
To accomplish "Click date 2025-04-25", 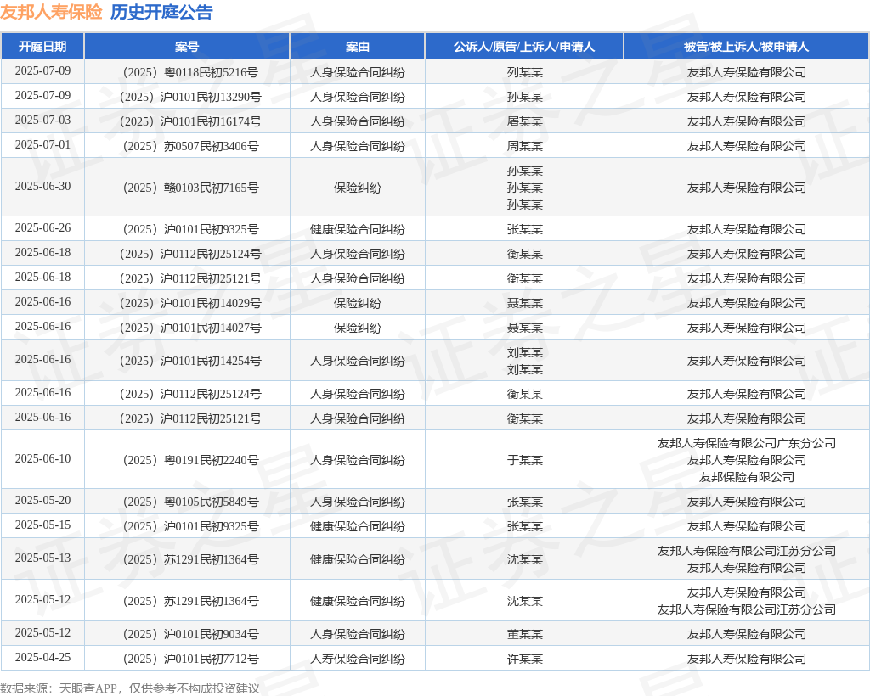I will pyautogui.click(x=42, y=657).
